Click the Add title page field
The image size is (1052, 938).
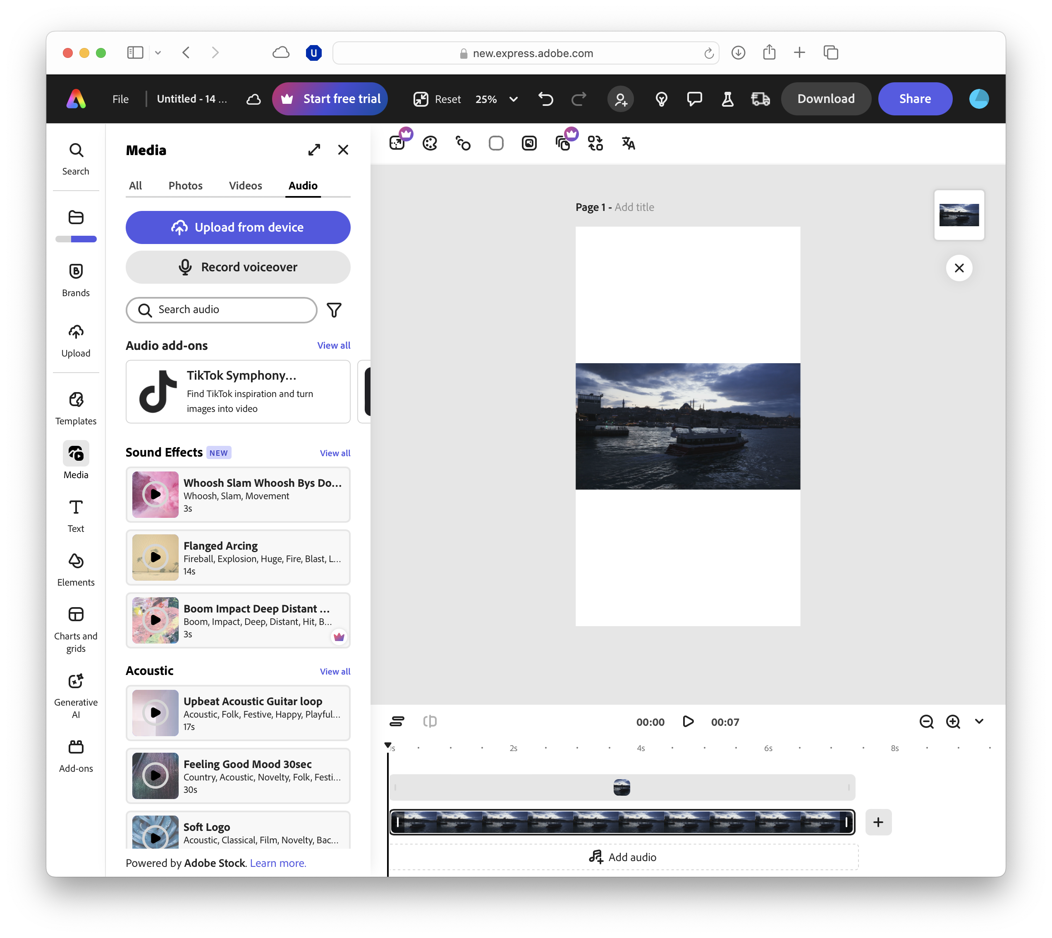(634, 207)
